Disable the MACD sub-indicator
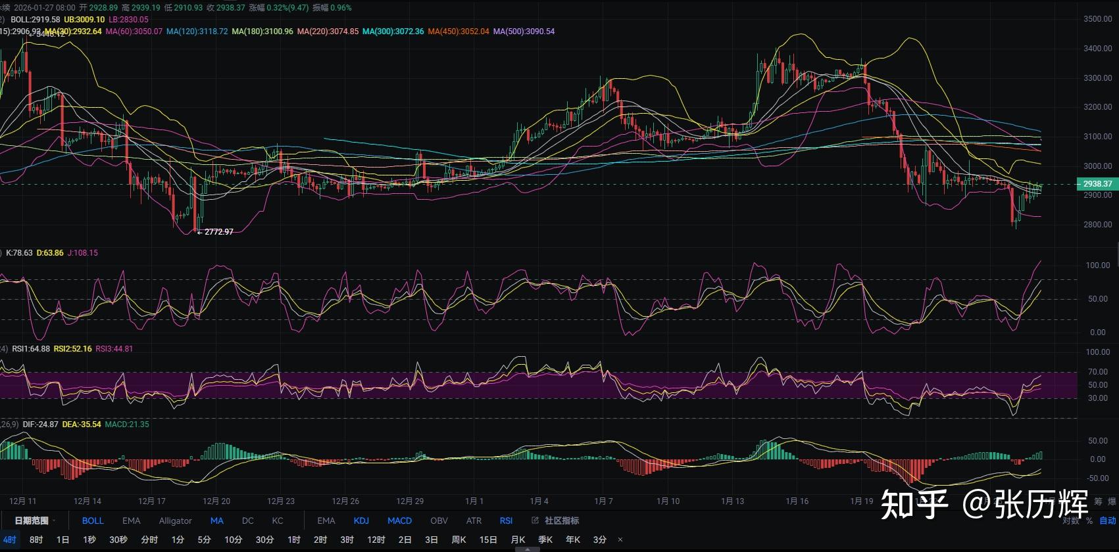This screenshot has height=552, width=1119. click(399, 520)
